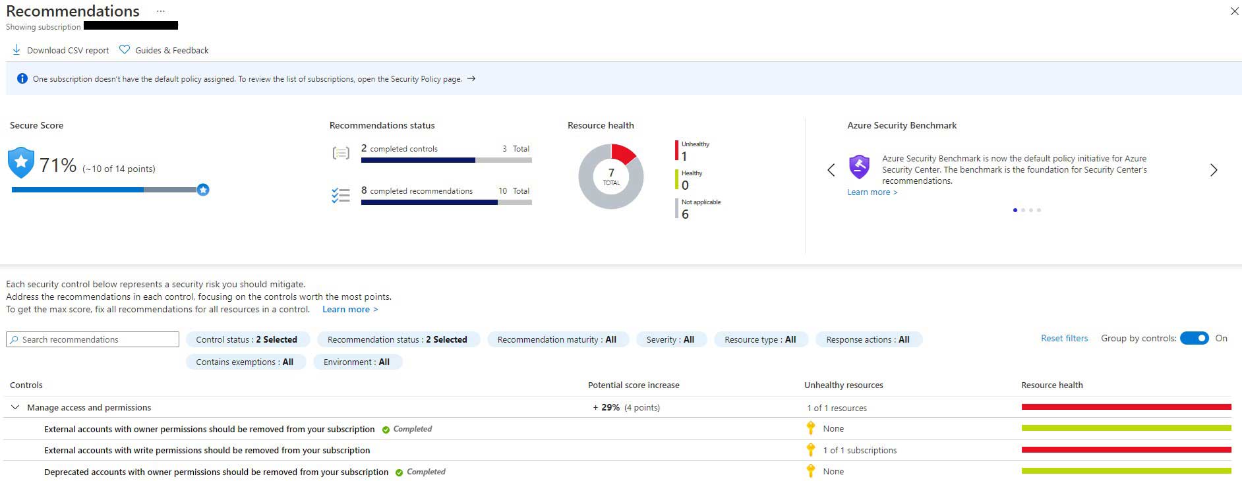
Task: Click the completed recommendations checklist icon
Action: tap(341, 196)
